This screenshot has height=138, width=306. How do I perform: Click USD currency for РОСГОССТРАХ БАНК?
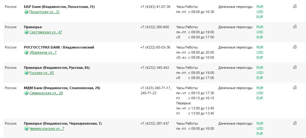260,52
